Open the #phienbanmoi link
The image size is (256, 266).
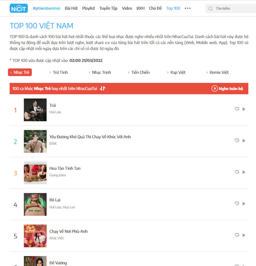coord(47,8)
